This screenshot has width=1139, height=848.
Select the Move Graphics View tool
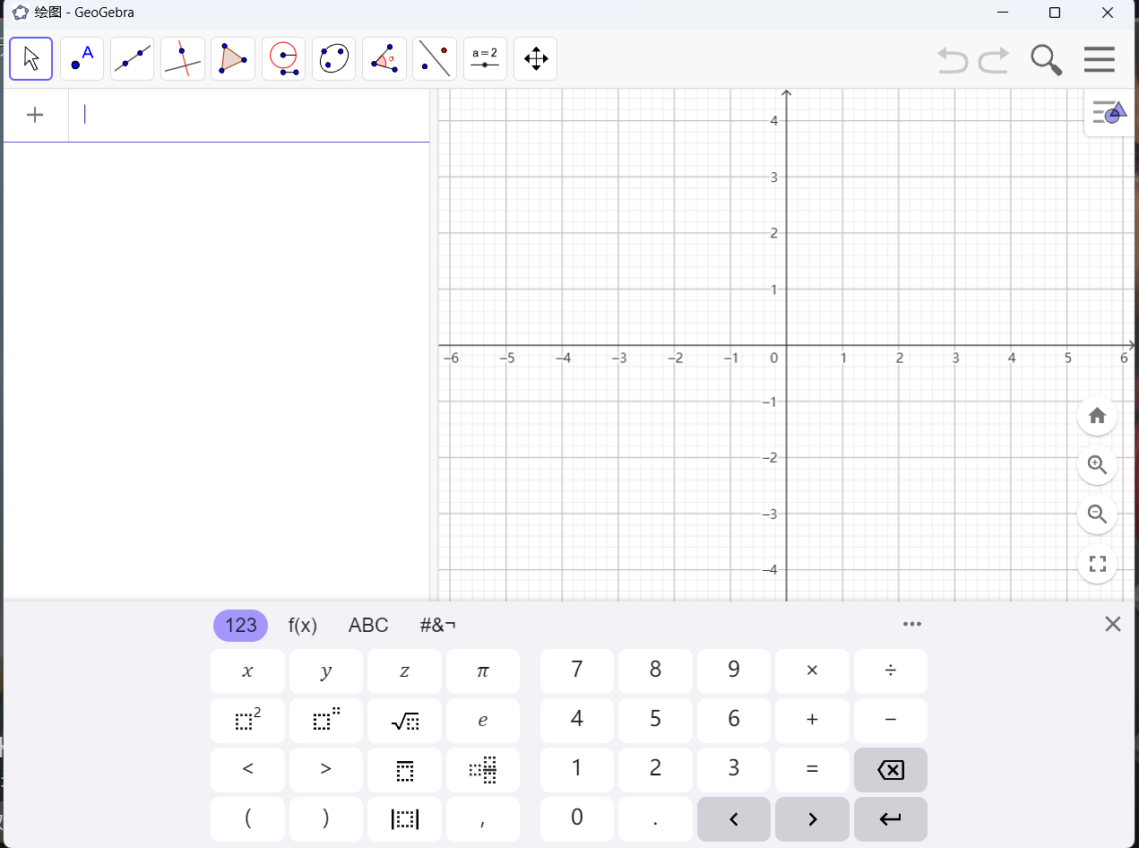[536, 59]
